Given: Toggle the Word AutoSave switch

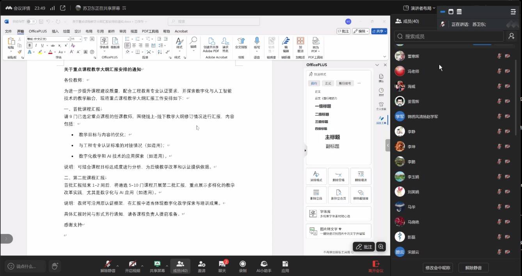Looking at the screenshot, I should (31, 21).
